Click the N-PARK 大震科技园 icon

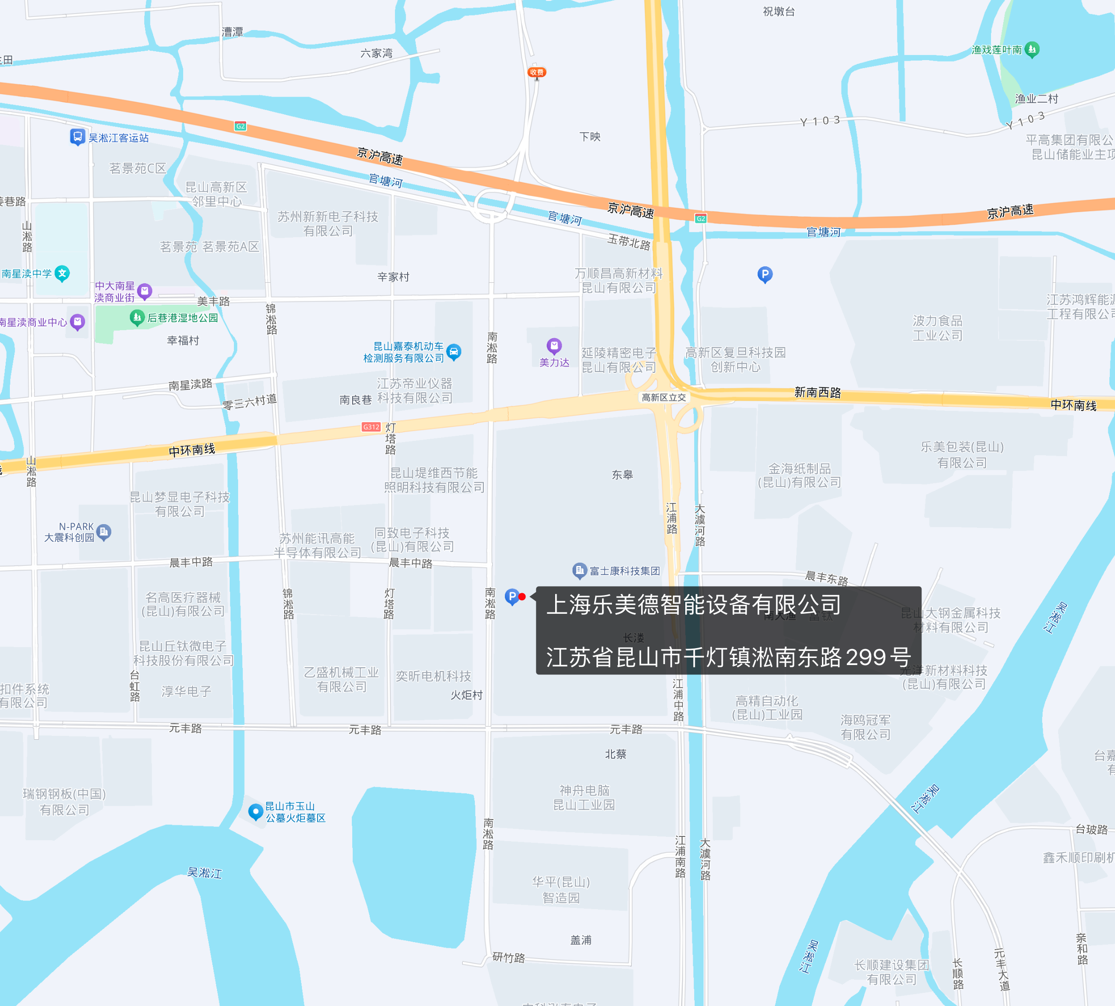[102, 532]
